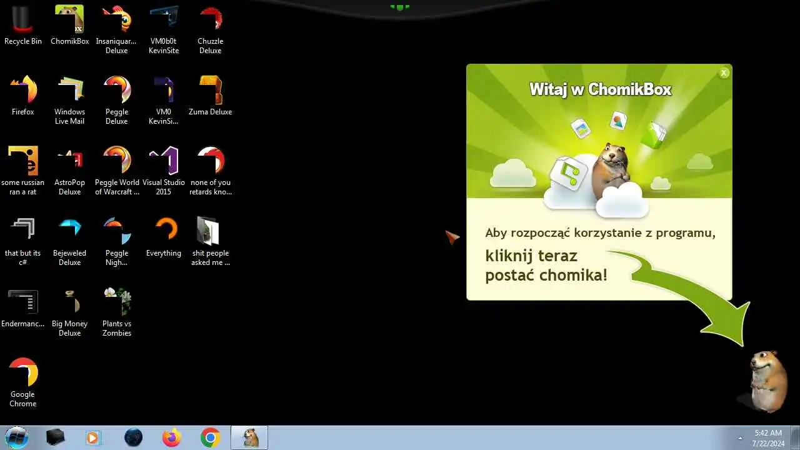Image resolution: width=800 pixels, height=450 pixels.
Task: Open the Windows Start menu
Action: pyautogui.click(x=16, y=437)
